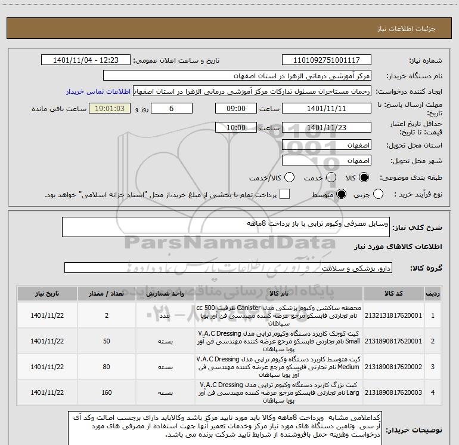The width and height of the screenshot is (459, 445).
Task: Click the quantity cell showing 50
Action: pyautogui.click(x=107, y=341)
